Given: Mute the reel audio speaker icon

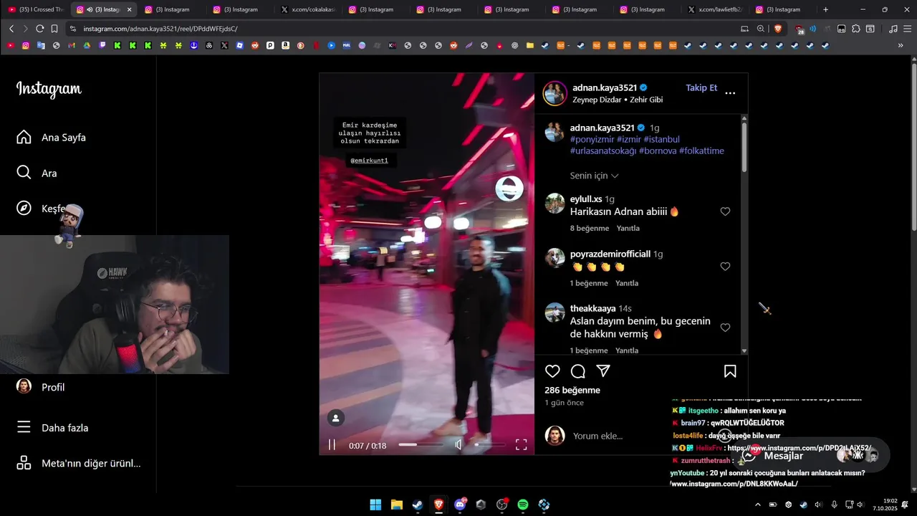Looking at the screenshot, I should click(x=459, y=445).
